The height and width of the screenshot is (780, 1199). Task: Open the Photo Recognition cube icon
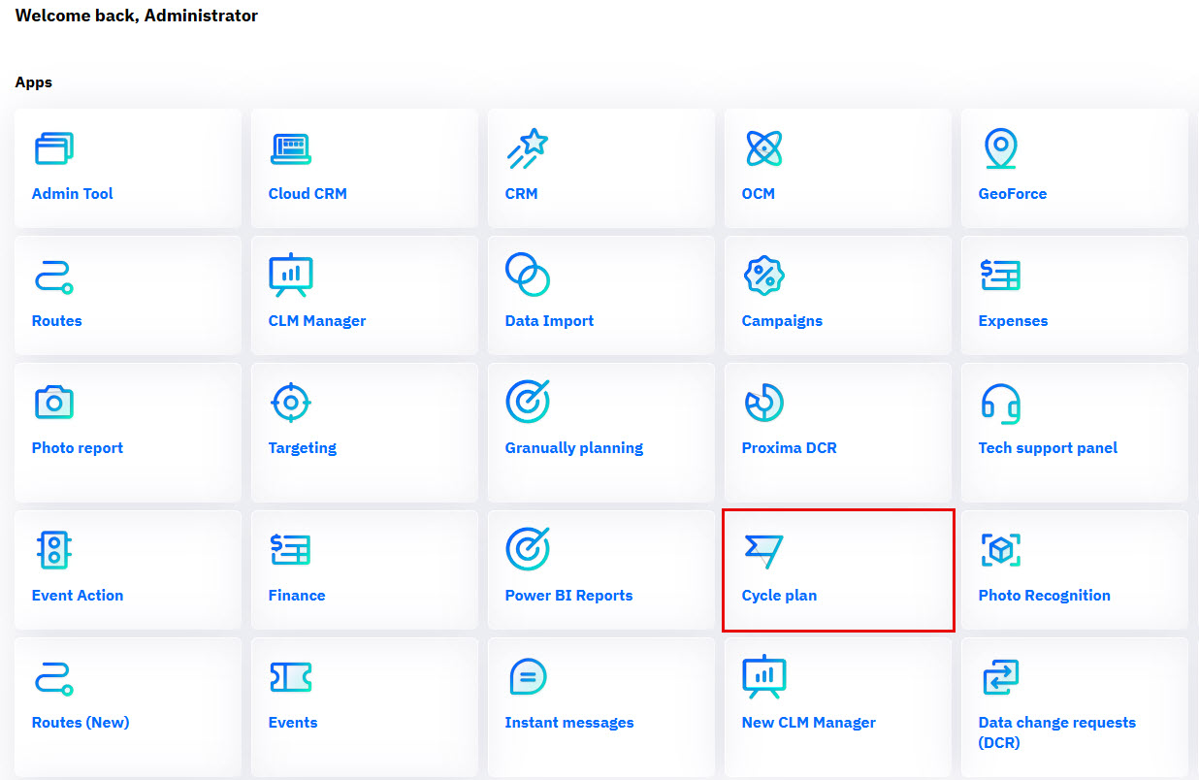point(1000,550)
